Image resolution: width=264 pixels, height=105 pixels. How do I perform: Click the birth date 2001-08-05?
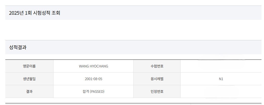[x=93, y=79]
